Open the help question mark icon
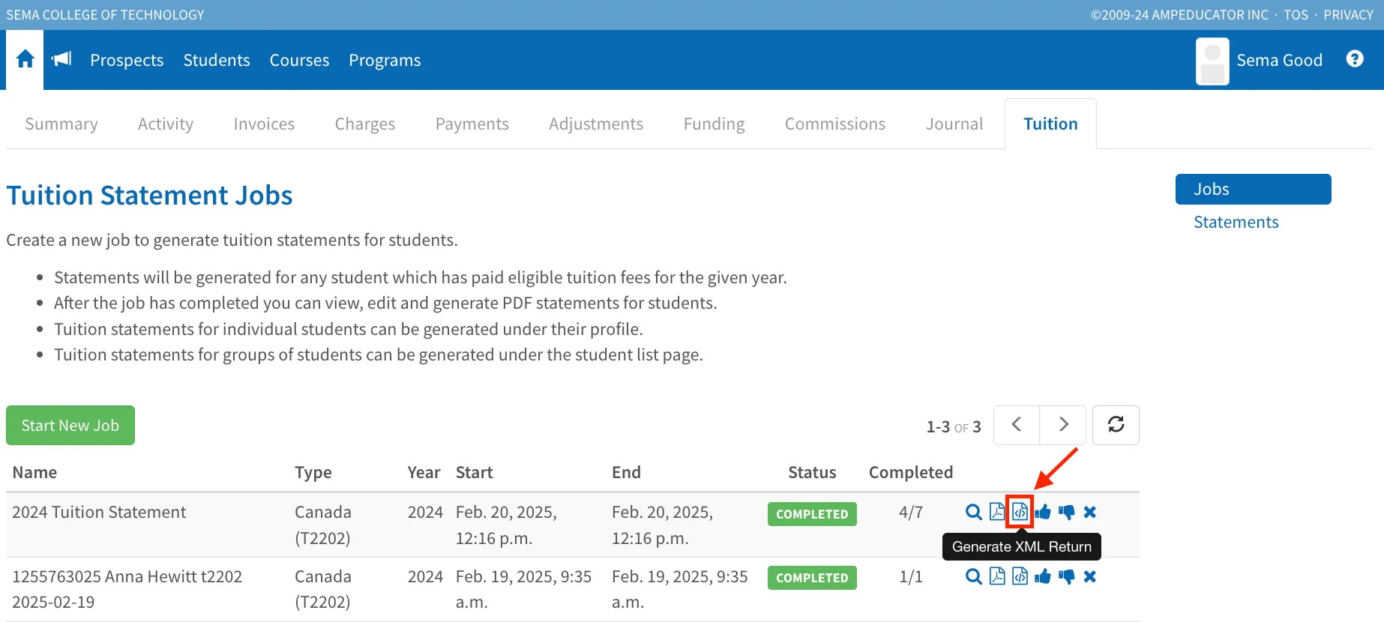The height and width of the screenshot is (622, 1384). click(x=1355, y=59)
